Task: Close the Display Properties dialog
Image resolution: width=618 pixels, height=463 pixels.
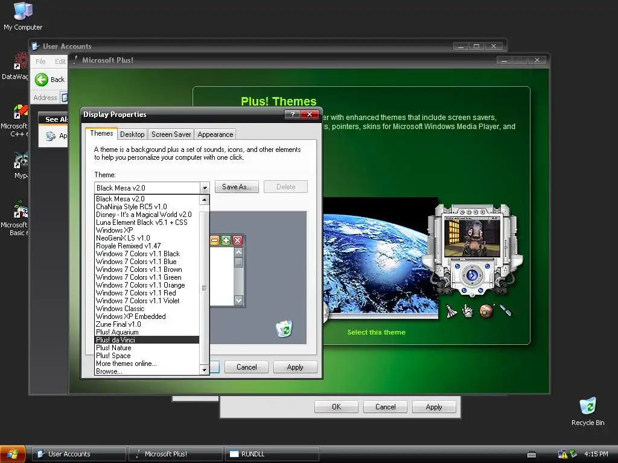Action: [310, 114]
